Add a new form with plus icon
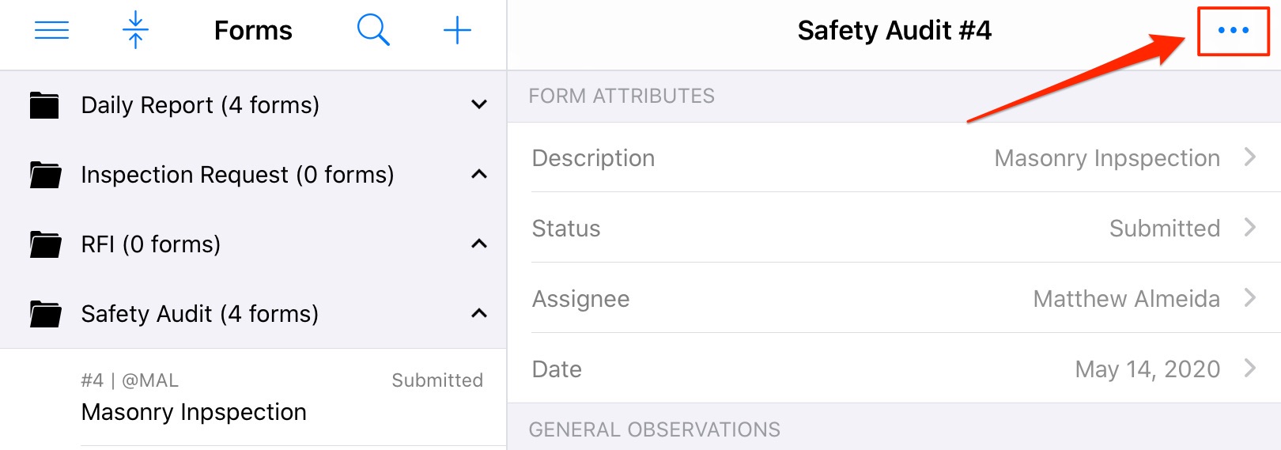Image resolution: width=1281 pixels, height=450 pixels. click(457, 31)
